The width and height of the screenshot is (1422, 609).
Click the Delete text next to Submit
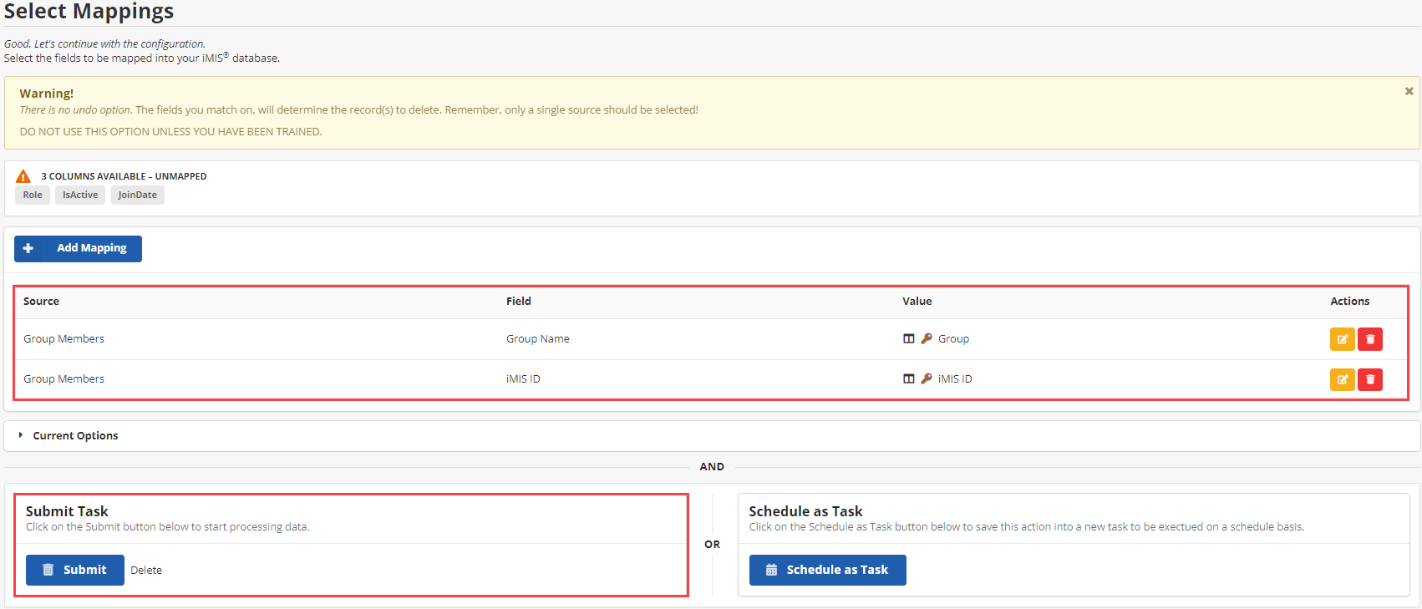[x=146, y=571]
